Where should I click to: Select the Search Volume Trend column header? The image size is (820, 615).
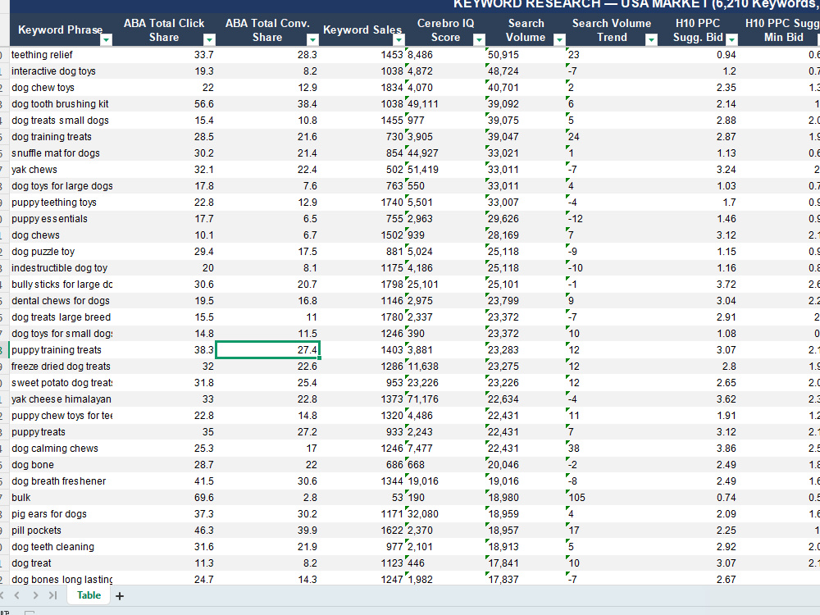[x=612, y=30]
